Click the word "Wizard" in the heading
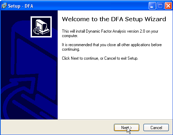This screenshot has height=135, width=173. click(x=155, y=19)
